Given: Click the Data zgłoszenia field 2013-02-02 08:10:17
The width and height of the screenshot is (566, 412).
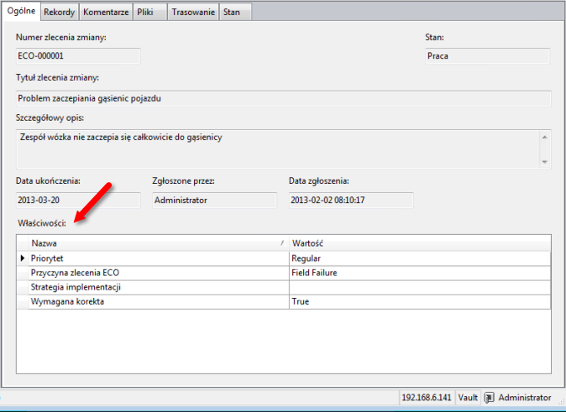Looking at the screenshot, I should [x=351, y=201].
